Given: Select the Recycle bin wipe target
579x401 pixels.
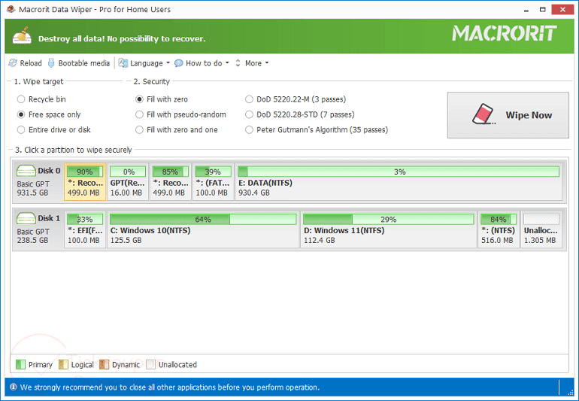Looking at the screenshot, I should tap(41, 99).
